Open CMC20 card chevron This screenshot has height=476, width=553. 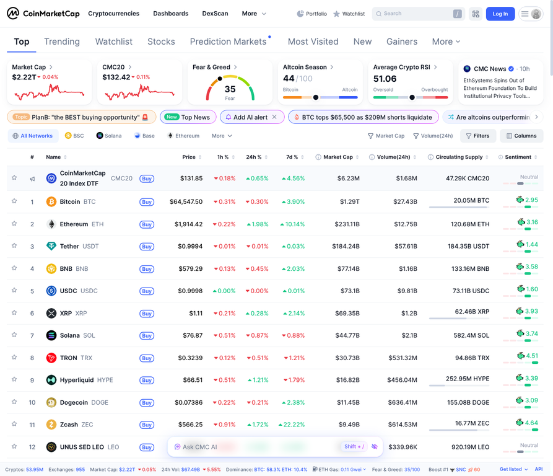pos(130,67)
